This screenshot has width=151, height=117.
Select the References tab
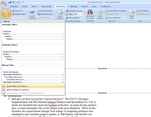(61, 7)
